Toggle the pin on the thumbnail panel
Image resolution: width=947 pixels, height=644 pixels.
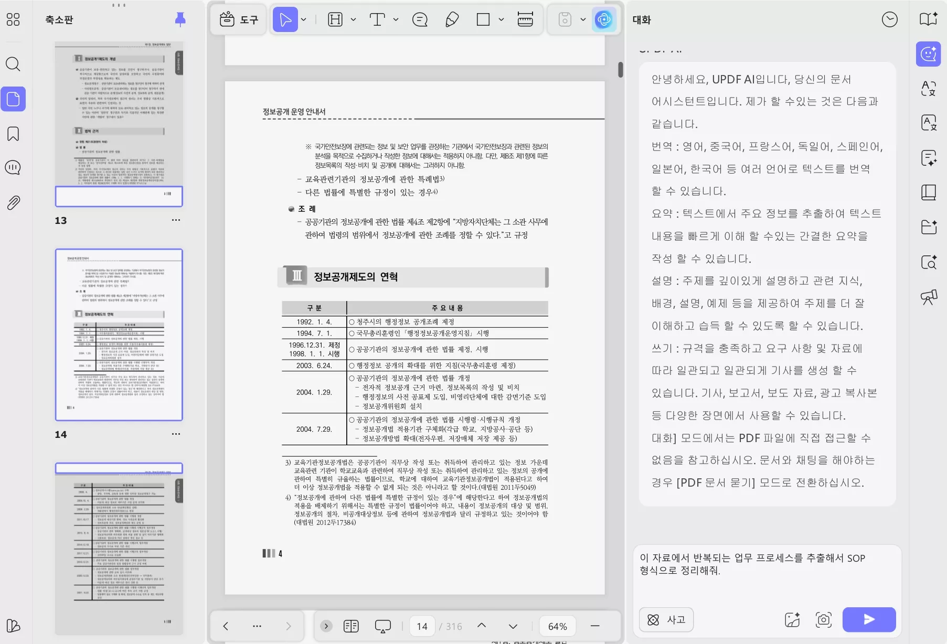(180, 19)
